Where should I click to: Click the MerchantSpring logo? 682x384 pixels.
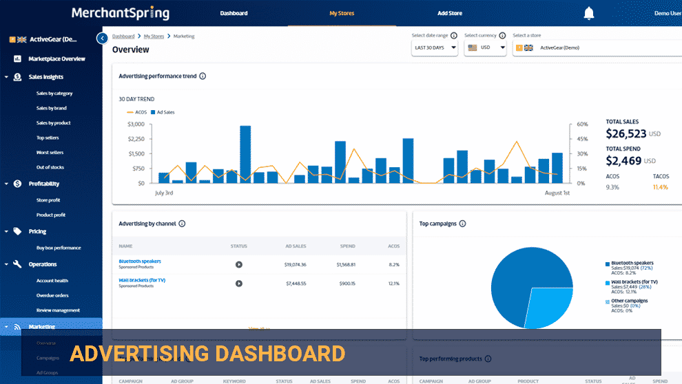tap(121, 14)
